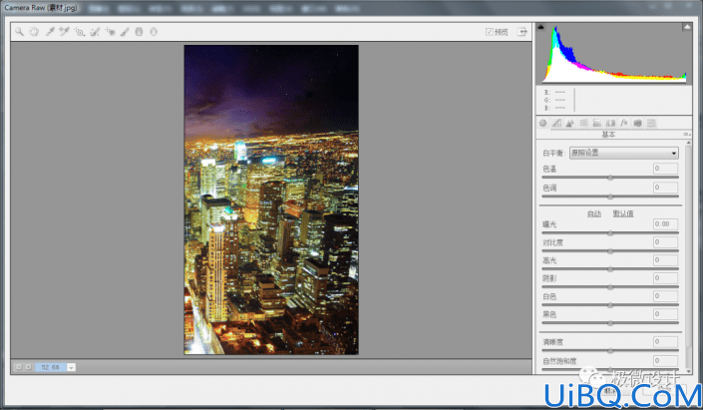Open the Detail panel tab

569,123
